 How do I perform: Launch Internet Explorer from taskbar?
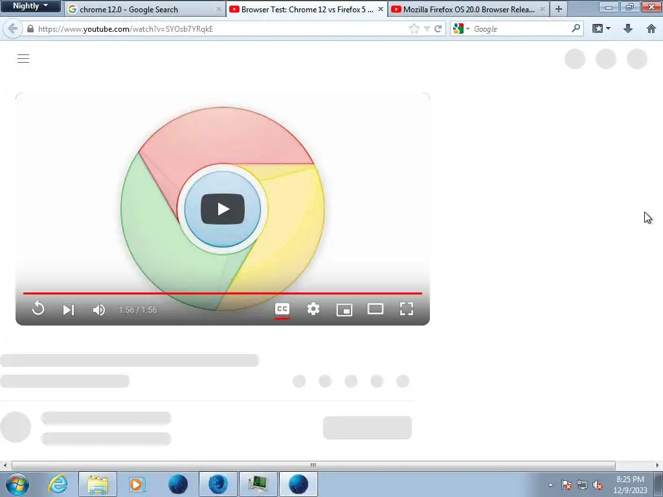point(58,484)
